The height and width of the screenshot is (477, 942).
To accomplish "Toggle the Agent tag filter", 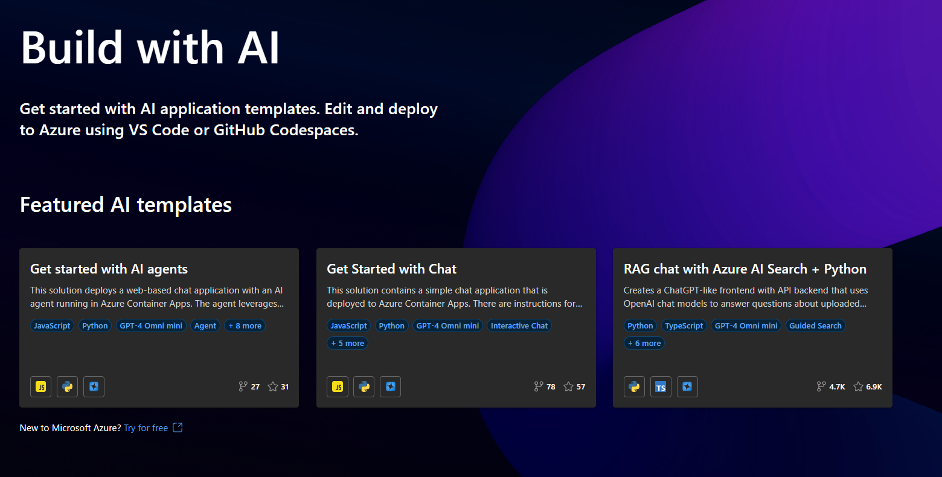I will coord(205,325).
